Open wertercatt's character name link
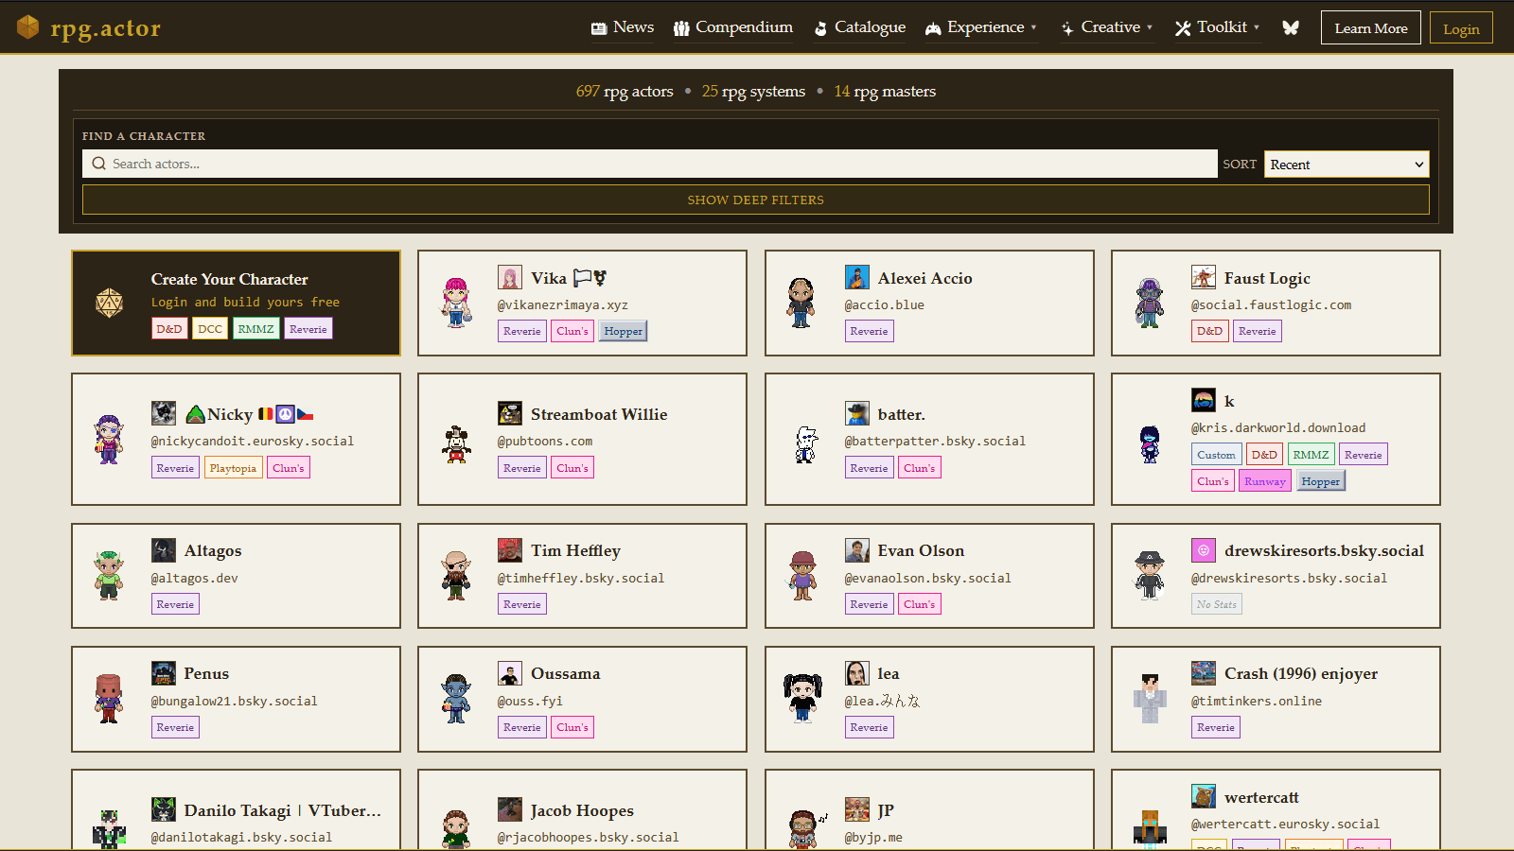 1261,797
